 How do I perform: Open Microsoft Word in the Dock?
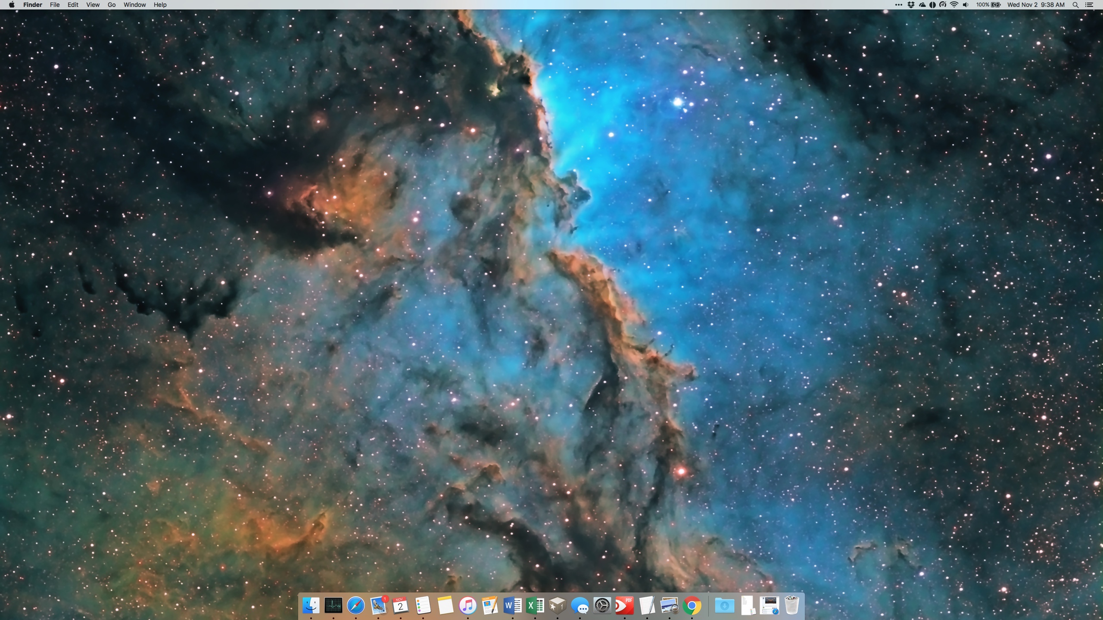(x=512, y=606)
